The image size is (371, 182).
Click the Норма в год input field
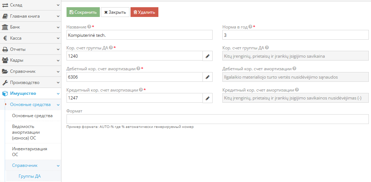(295, 35)
